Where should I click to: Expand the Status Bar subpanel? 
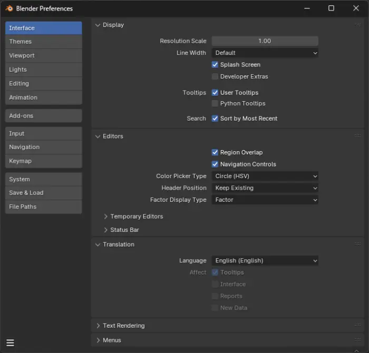pyautogui.click(x=105, y=230)
